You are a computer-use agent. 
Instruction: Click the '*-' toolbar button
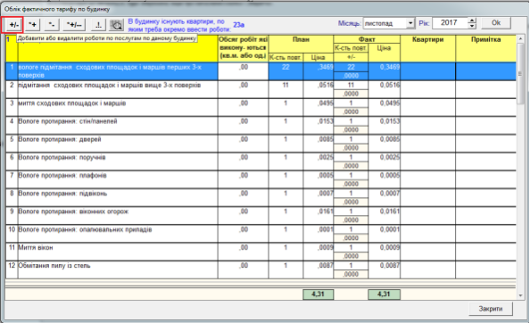(52, 25)
